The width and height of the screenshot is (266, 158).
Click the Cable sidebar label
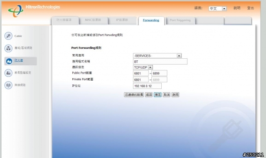click(18, 36)
